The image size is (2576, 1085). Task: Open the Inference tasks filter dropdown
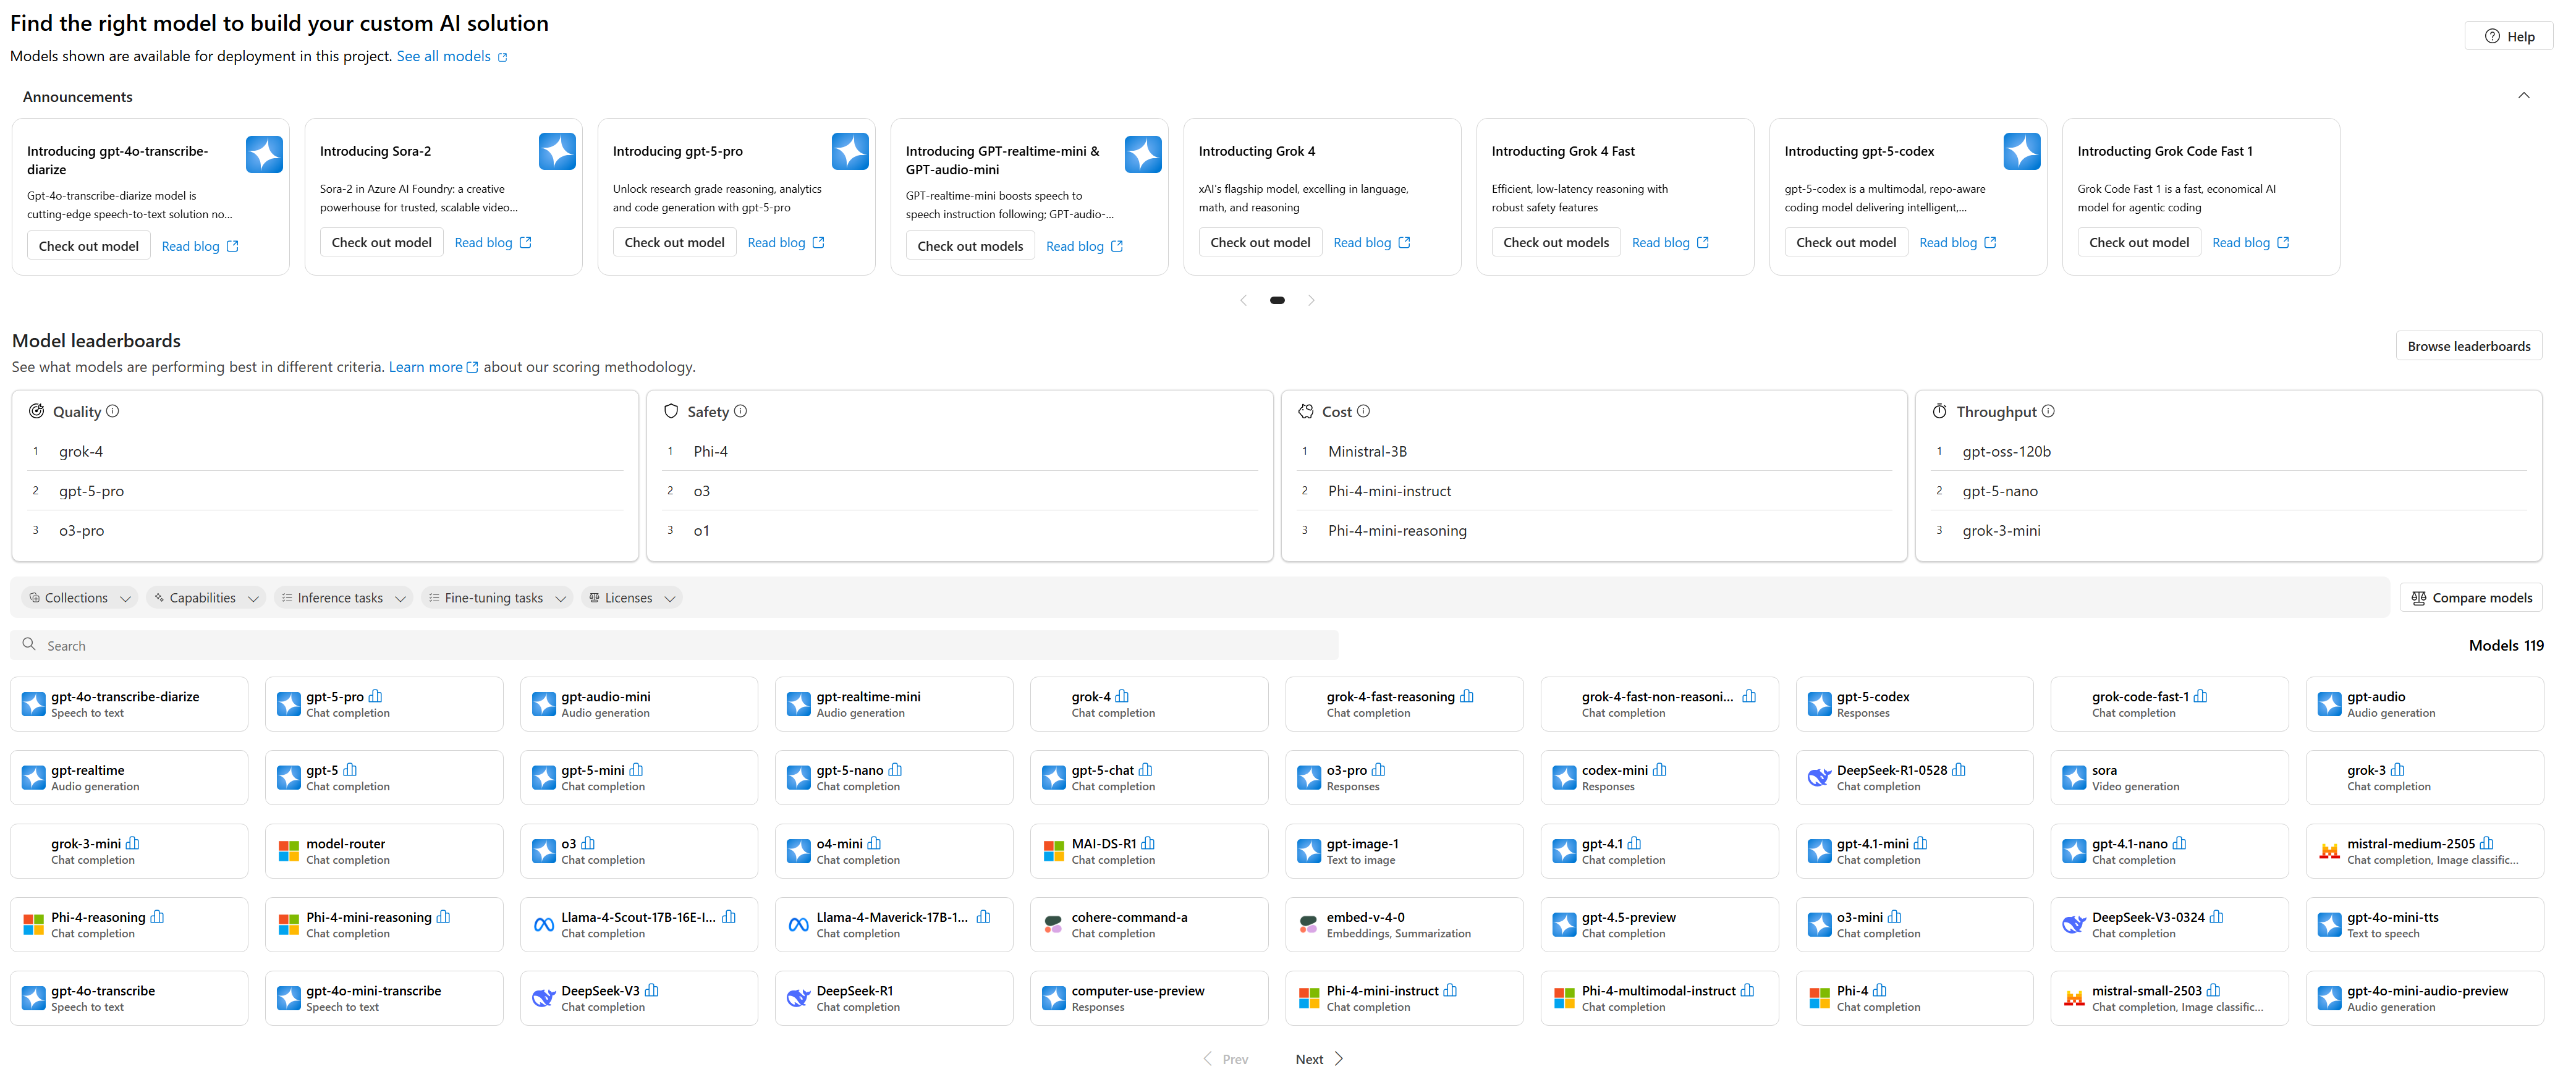[343, 597]
